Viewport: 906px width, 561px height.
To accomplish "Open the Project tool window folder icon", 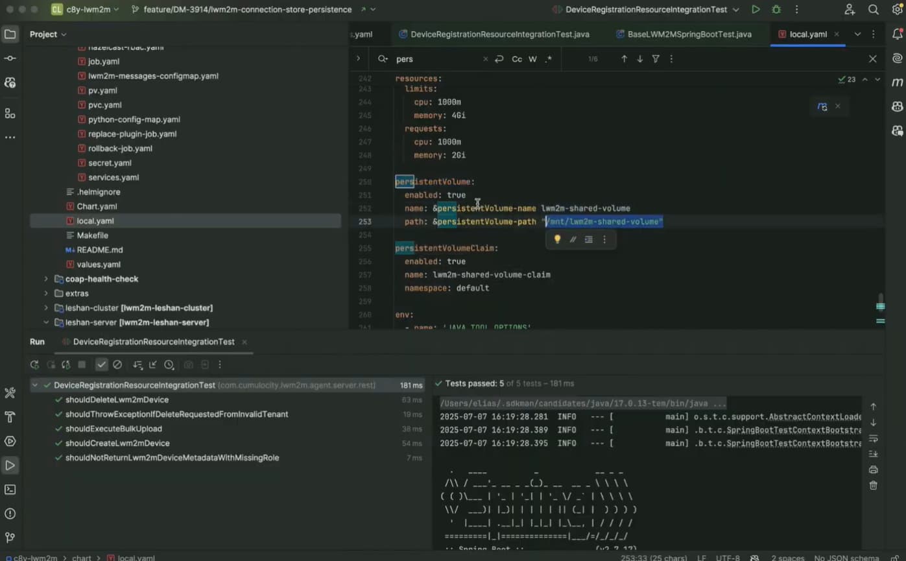I will pos(10,34).
